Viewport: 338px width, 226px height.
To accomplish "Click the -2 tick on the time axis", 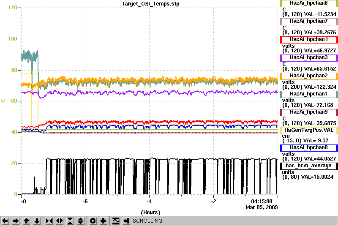I will click(213, 201).
